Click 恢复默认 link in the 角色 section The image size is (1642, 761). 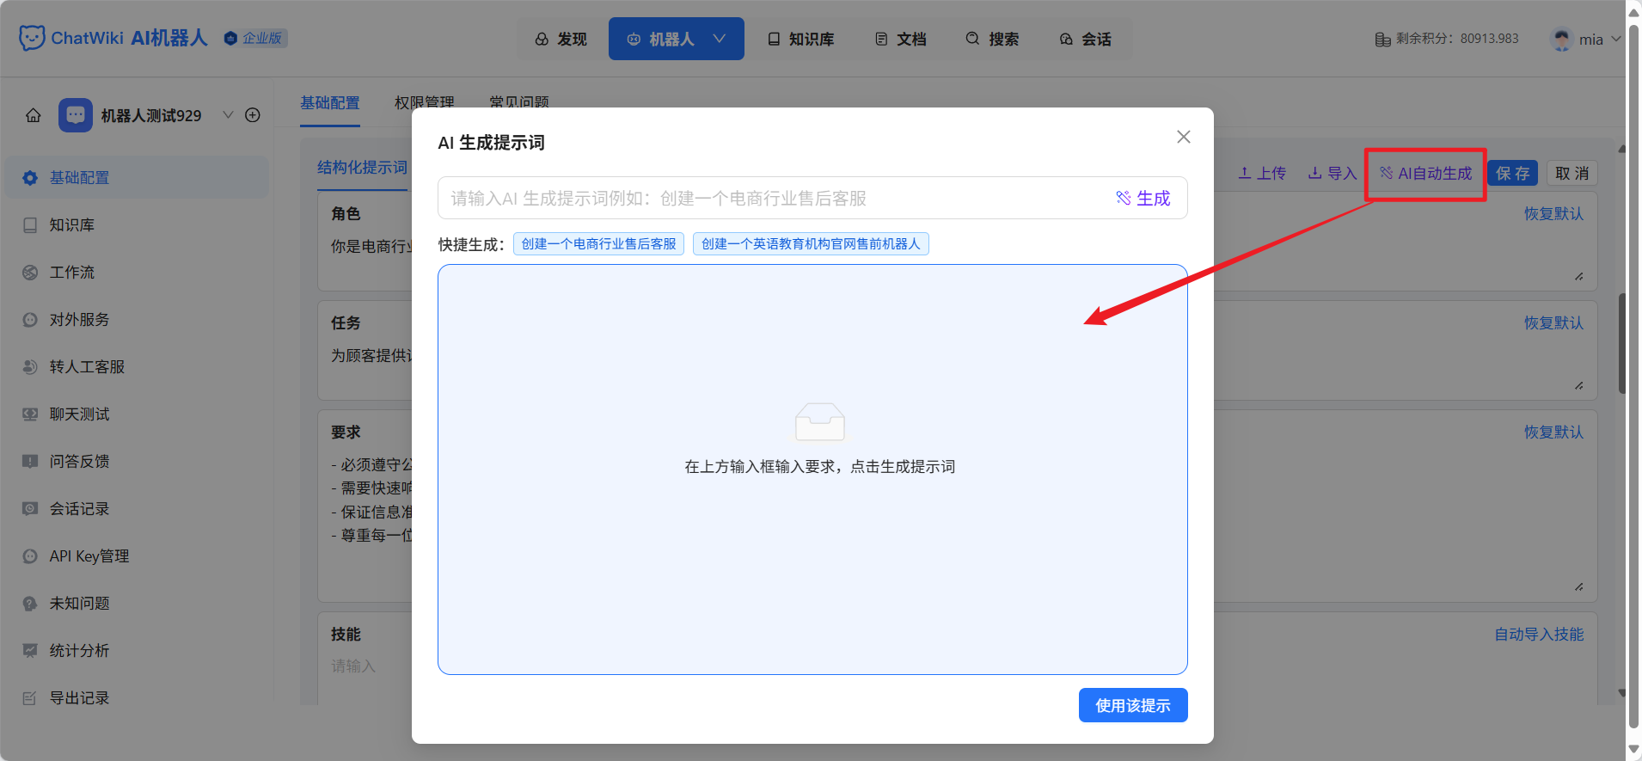(x=1553, y=214)
